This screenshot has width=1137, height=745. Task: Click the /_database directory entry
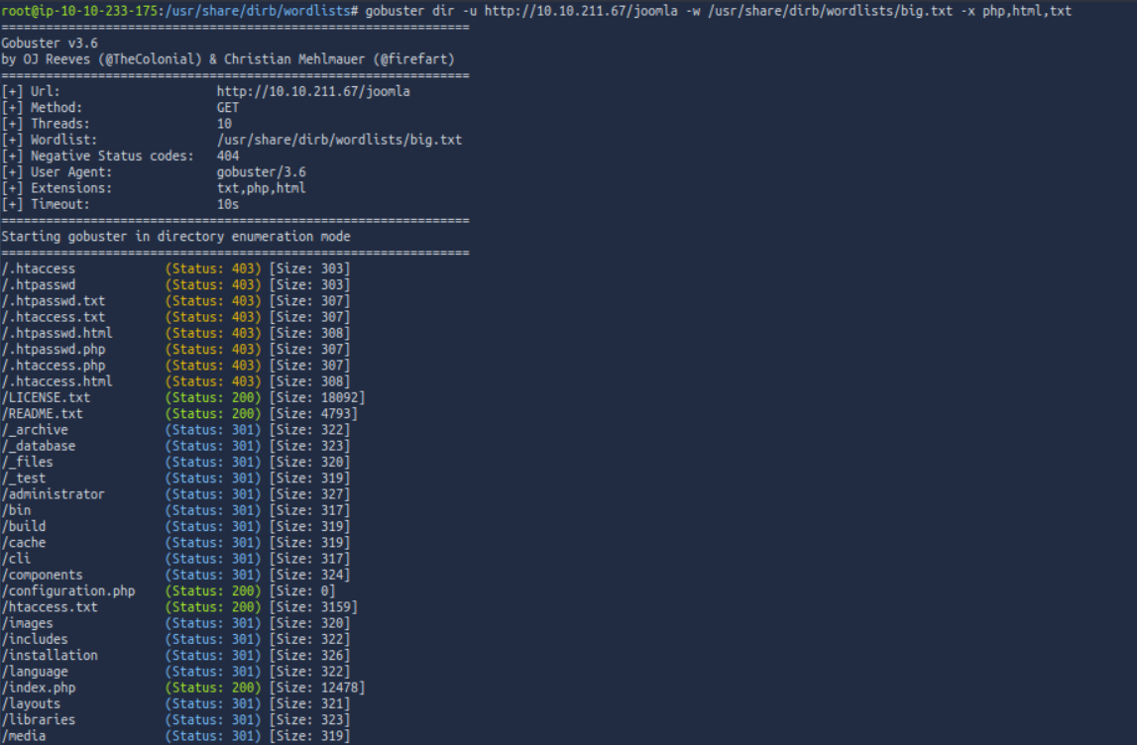[39, 447]
